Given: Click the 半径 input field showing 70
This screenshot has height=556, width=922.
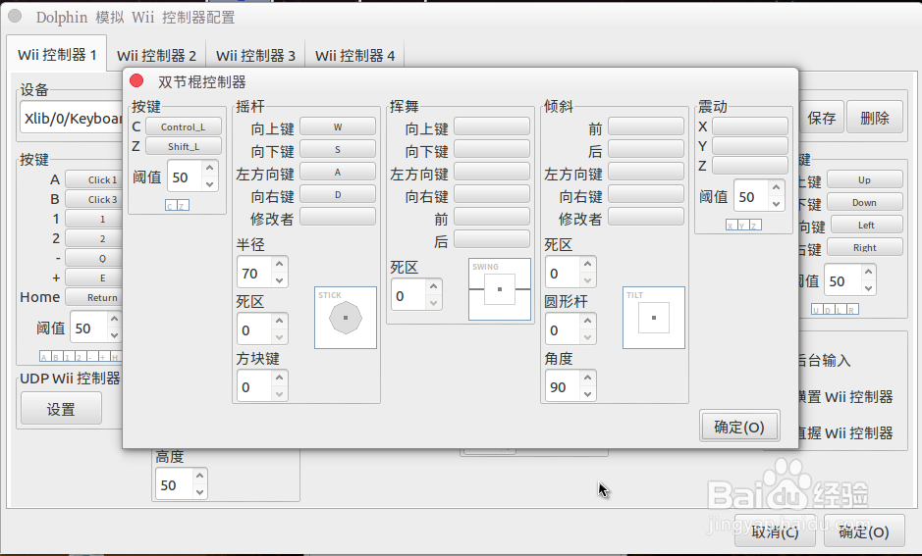Looking at the screenshot, I should (x=254, y=273).
